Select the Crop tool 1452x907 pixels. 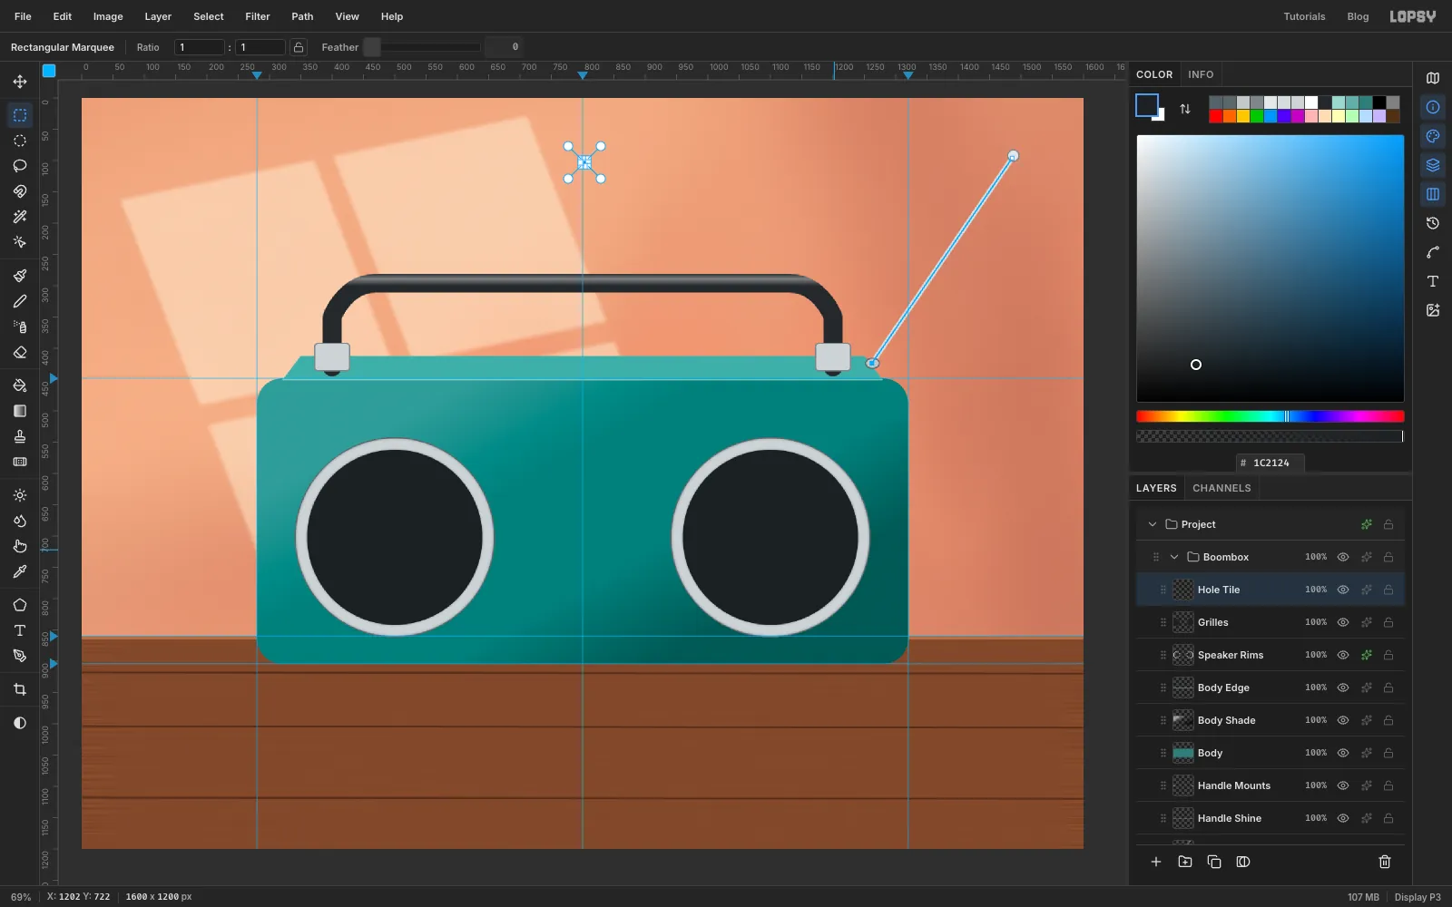[x=20, y=689]
